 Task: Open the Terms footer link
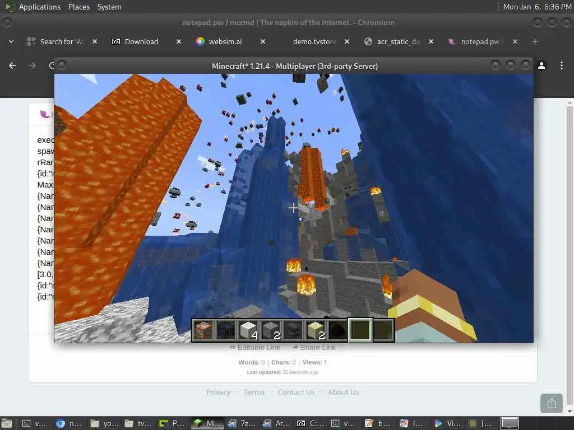tap(254, 392)
